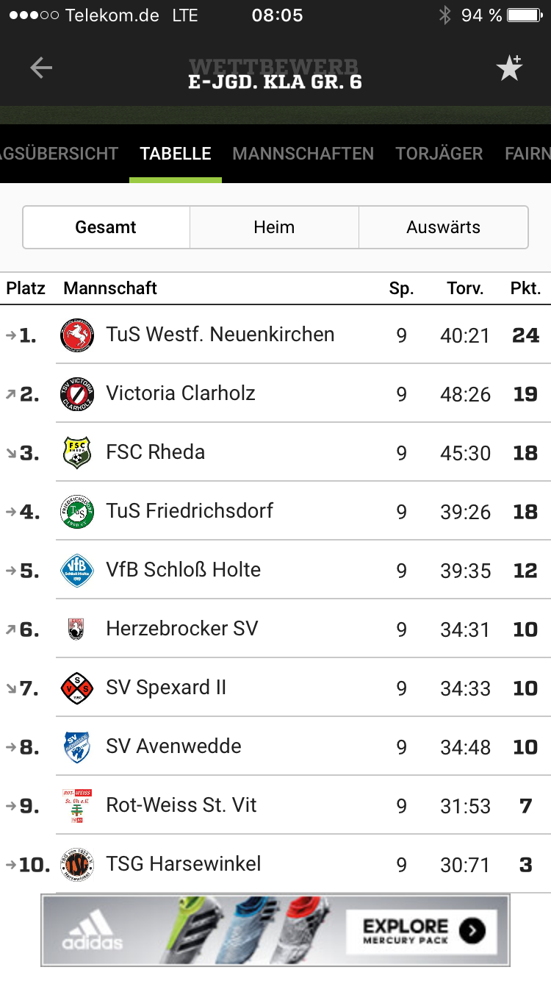The width and height of the screenshot is (551, 981).
Task: Tap TuS Westf. Neuenkirchen club crest
Action: coord(77,335)
